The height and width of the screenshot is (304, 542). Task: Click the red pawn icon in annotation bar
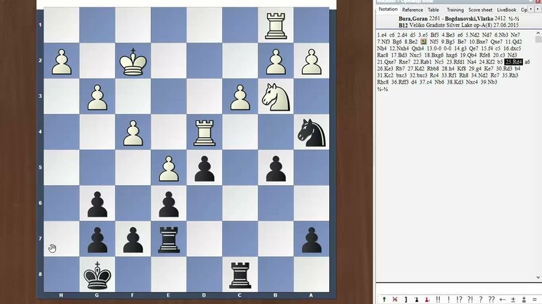pos(425,299)
